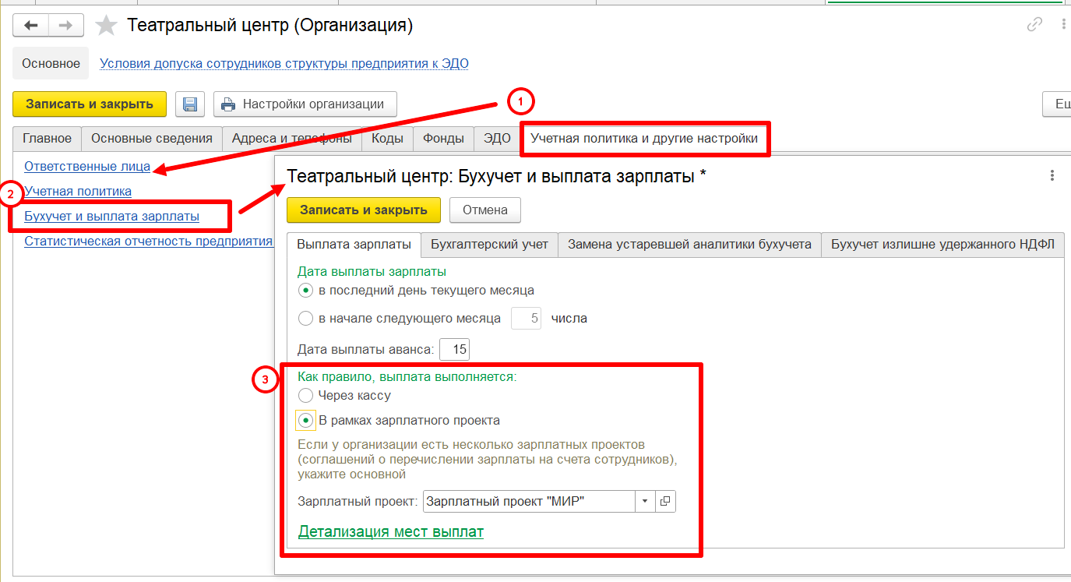Click the floppy disk save icon
This screenshot has height=582, width=1071.
(x=189, y=104)
